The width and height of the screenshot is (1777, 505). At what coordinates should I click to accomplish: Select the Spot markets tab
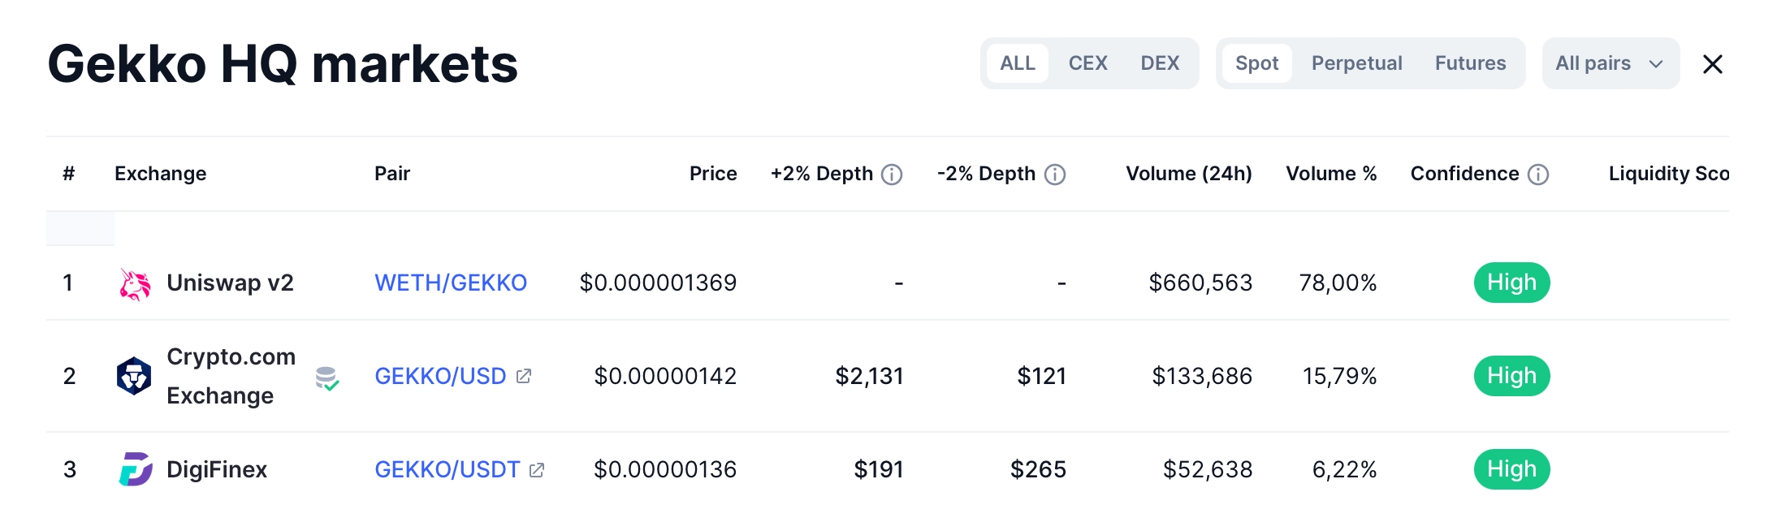(1256, 63)
